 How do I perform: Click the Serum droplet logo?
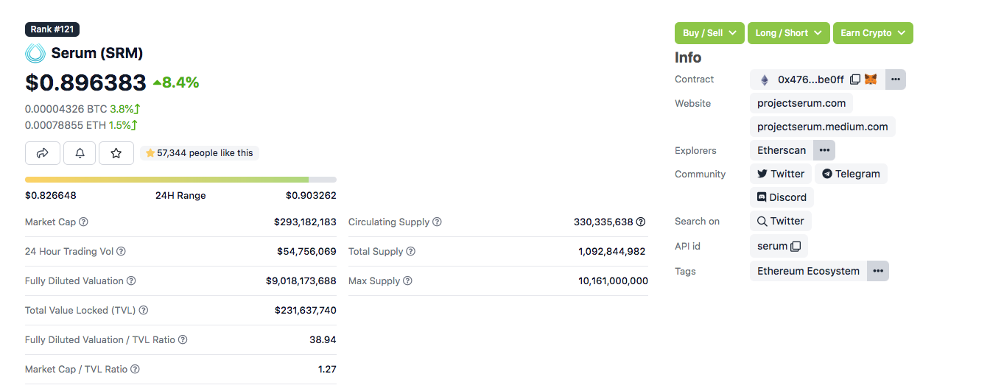tap(35, 53)
